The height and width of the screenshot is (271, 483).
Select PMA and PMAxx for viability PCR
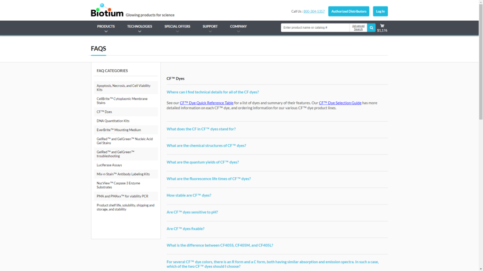click(125, 196)
